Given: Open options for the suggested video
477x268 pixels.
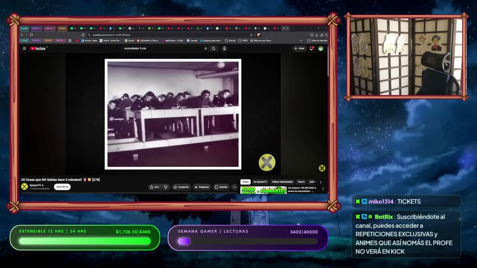Looking at the screenshot, I should tap(323, 189).
